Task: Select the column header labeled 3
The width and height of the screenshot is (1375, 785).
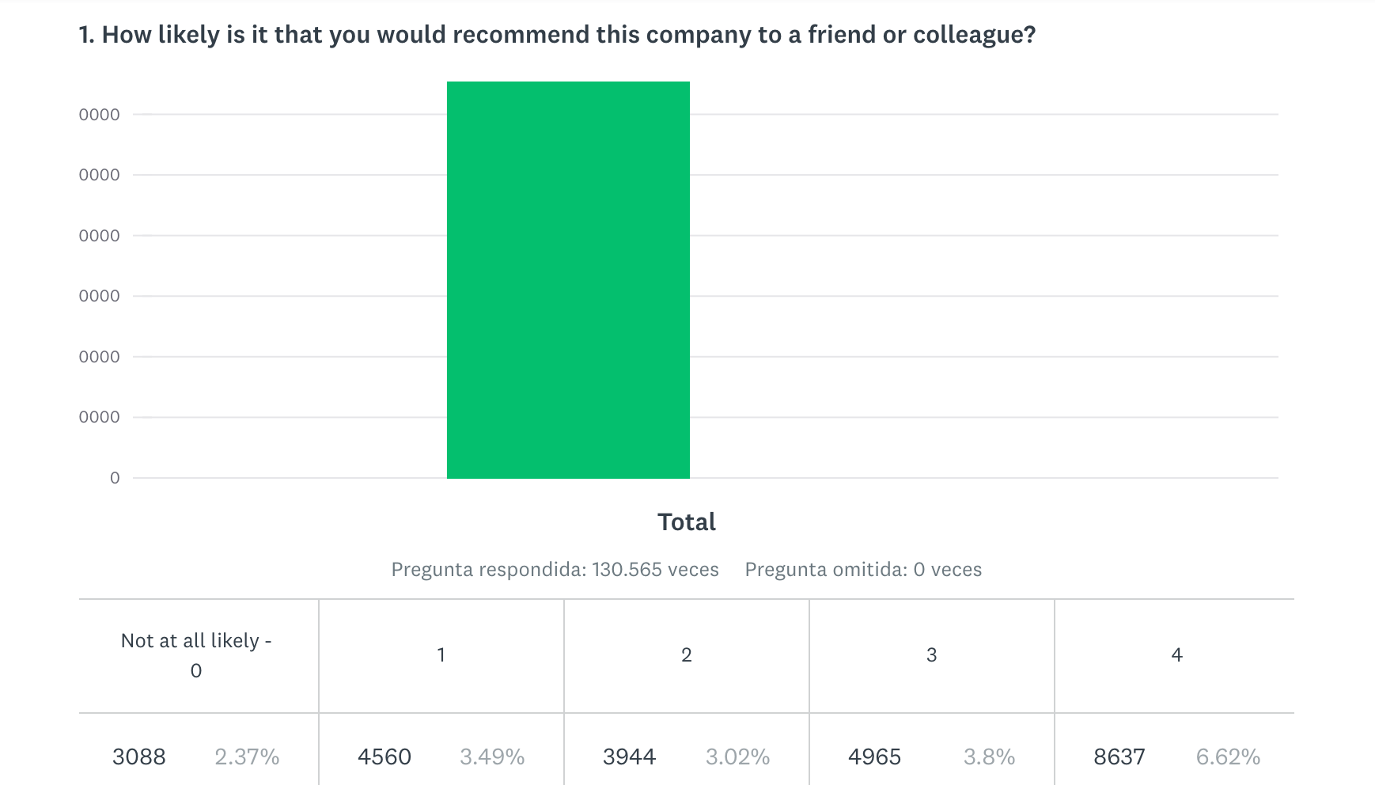Action: (x=931, y=655)
